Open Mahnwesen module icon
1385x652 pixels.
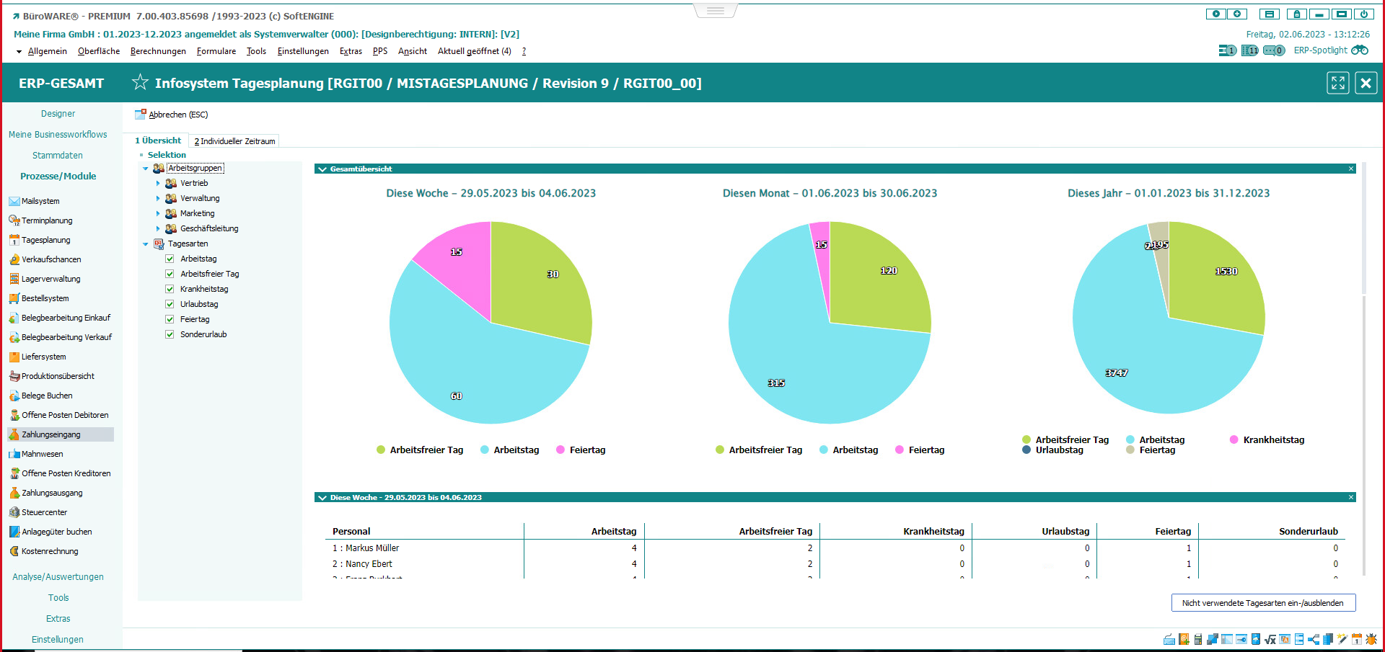click(x=14, y=454)
